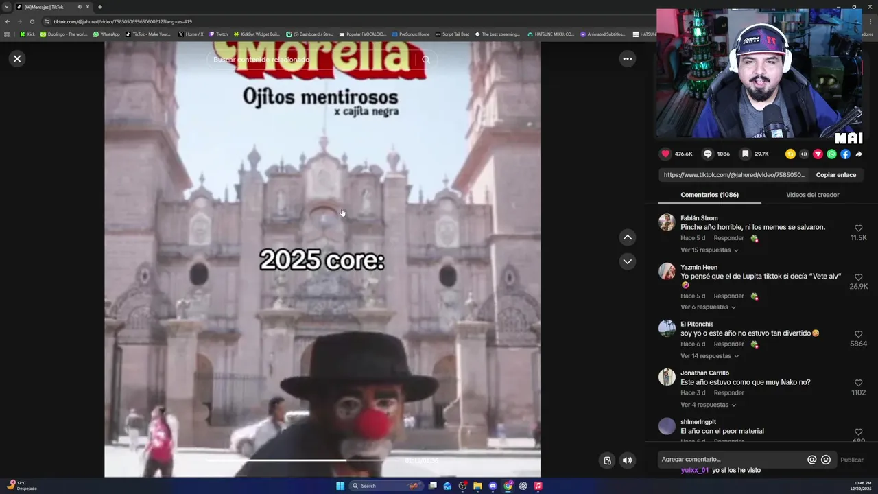Screen dimensions: 878x494
Task: Click the Agregar comentario input field
Action: (x=733, y=460)
